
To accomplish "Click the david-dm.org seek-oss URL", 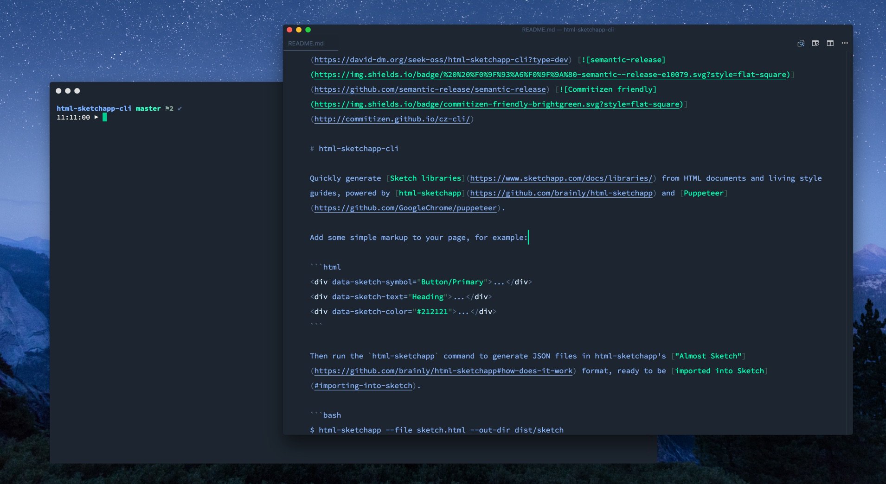I will click(441, 60).
